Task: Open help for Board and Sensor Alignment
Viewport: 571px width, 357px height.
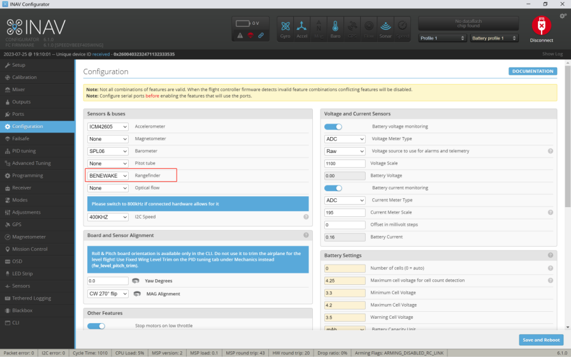Action: click(x=307, y=235)
